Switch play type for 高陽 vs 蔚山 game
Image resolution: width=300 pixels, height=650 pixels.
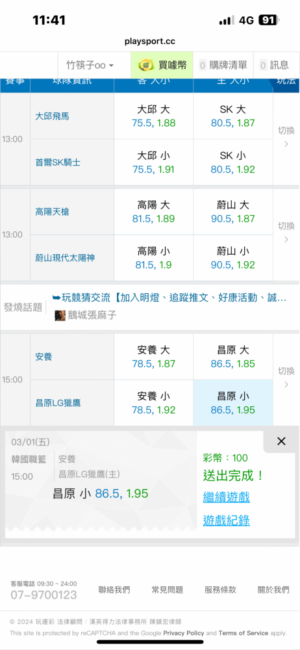coord(286,232)
